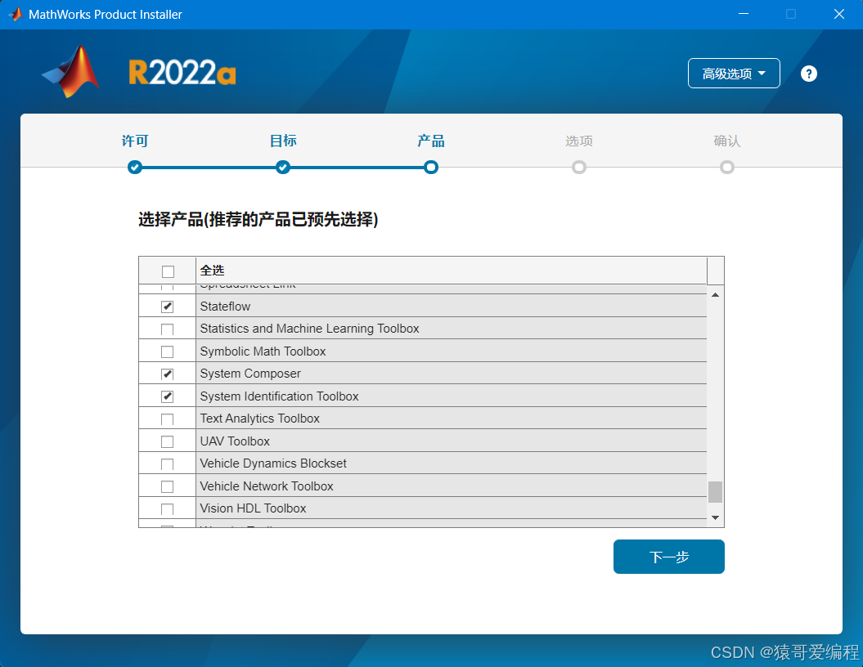The width and height of the screenshot is (863, 667).
Task: Check the Symbolic Math Toolbox checkbox
Action: point(168,352)
